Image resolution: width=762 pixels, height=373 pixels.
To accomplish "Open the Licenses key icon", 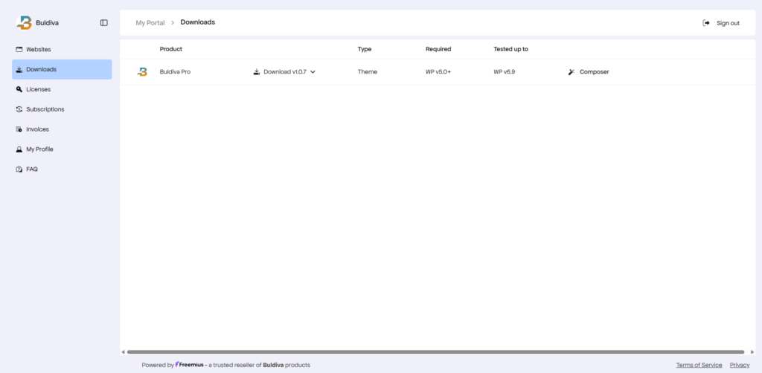I will (x=19, y=89).
